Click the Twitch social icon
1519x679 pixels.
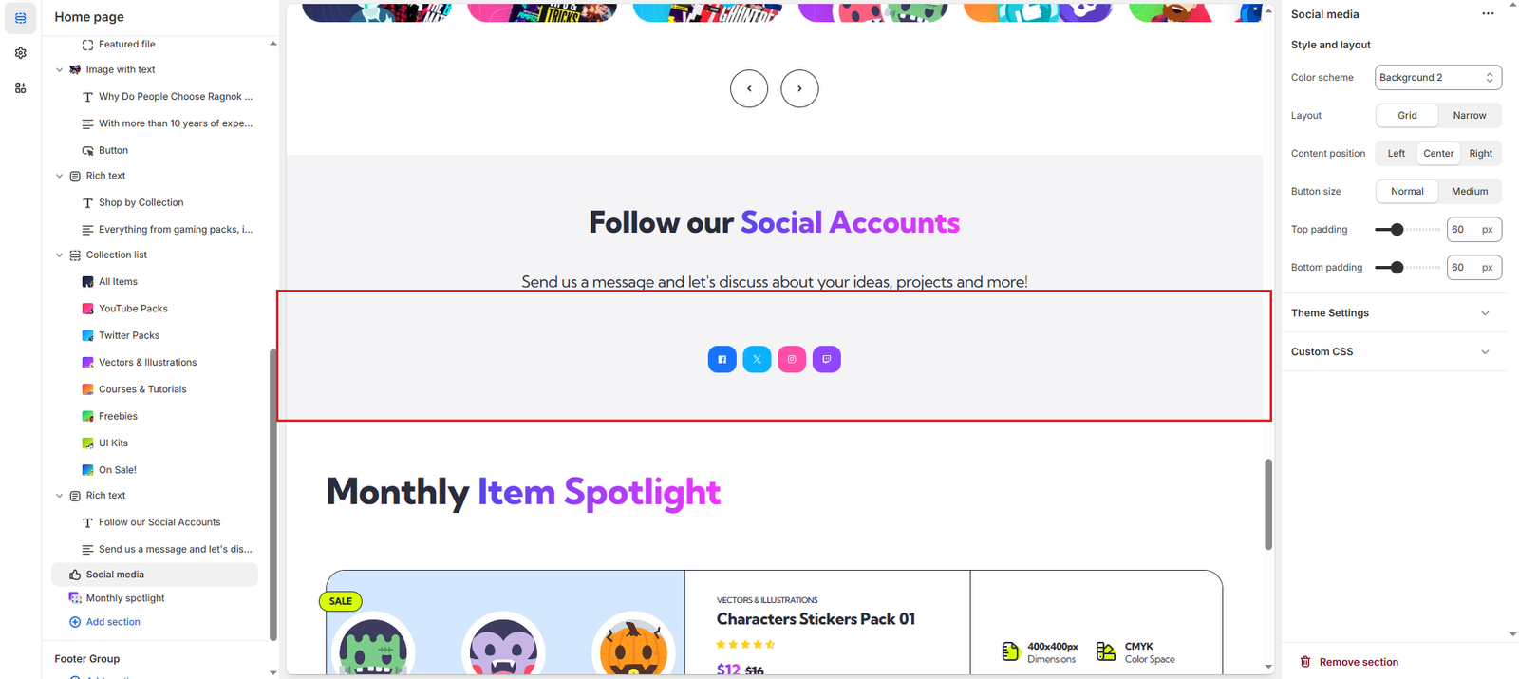pyautogui.click(x=827, y=359)
